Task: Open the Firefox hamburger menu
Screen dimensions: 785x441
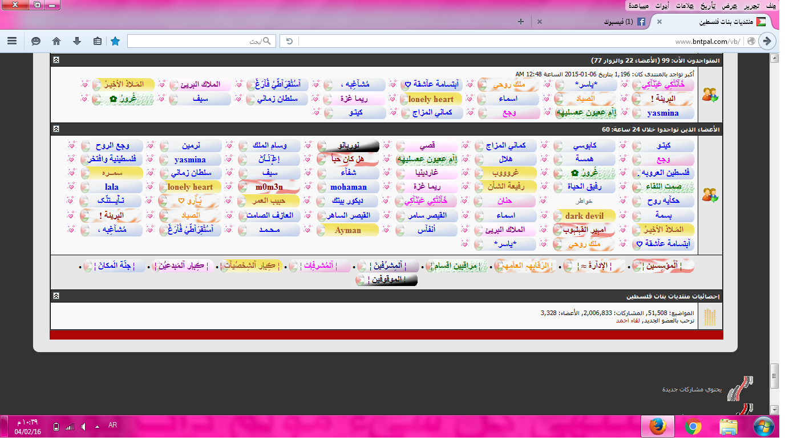Action: tap(12, 41)
